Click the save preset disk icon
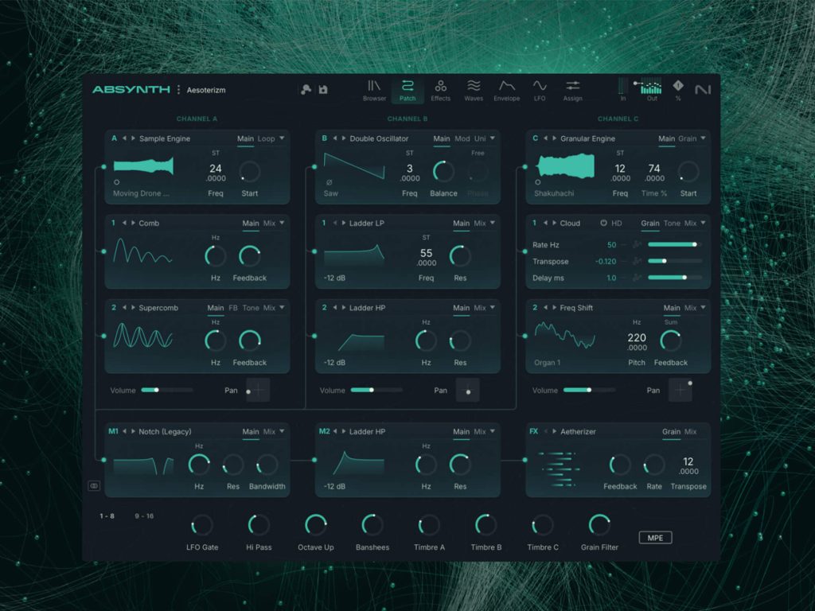The height and width of the screenshot is (611, 815). click(323, 89)
